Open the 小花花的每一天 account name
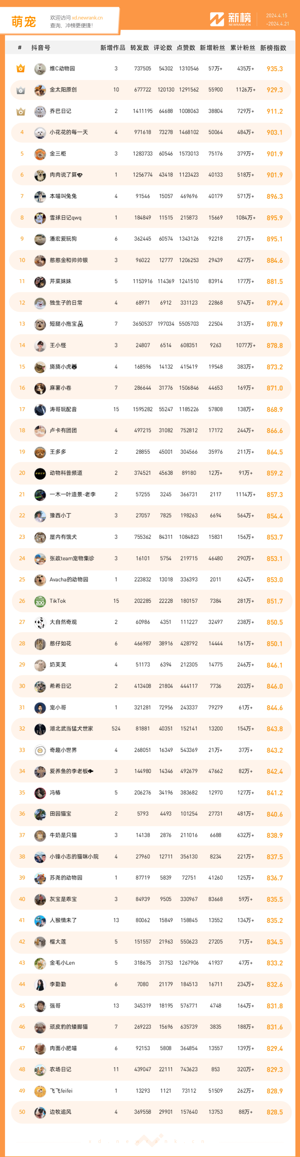 [69, 132]
